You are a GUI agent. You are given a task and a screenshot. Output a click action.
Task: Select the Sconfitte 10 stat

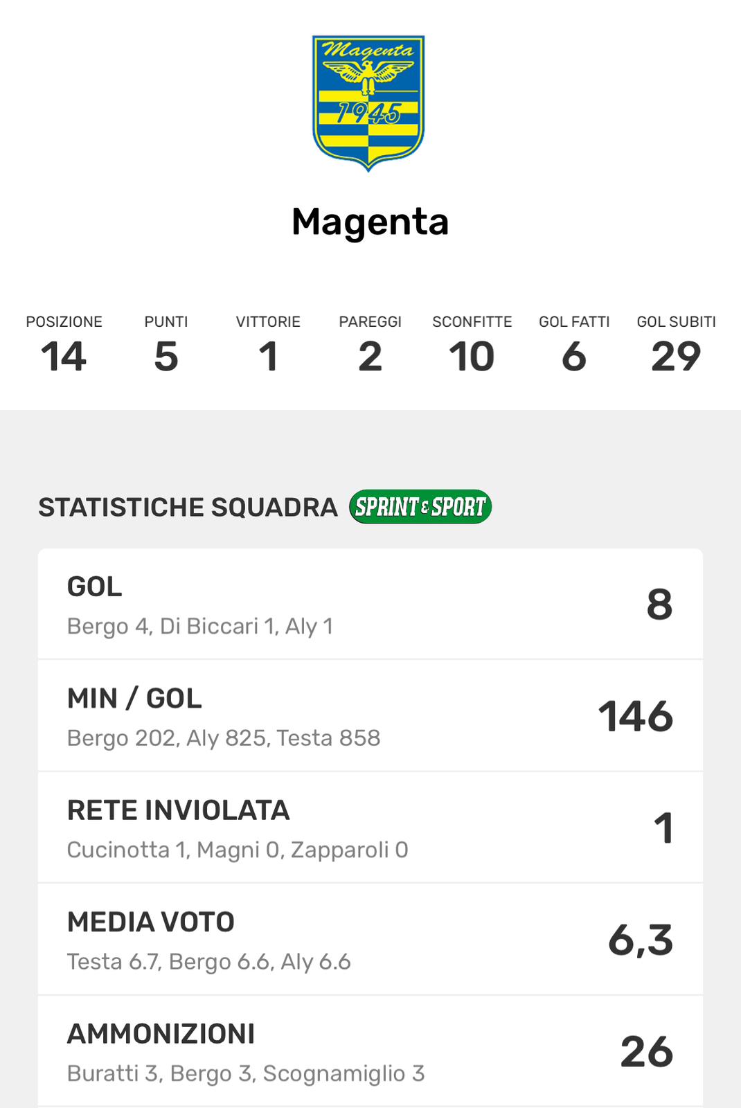(472, 346)
